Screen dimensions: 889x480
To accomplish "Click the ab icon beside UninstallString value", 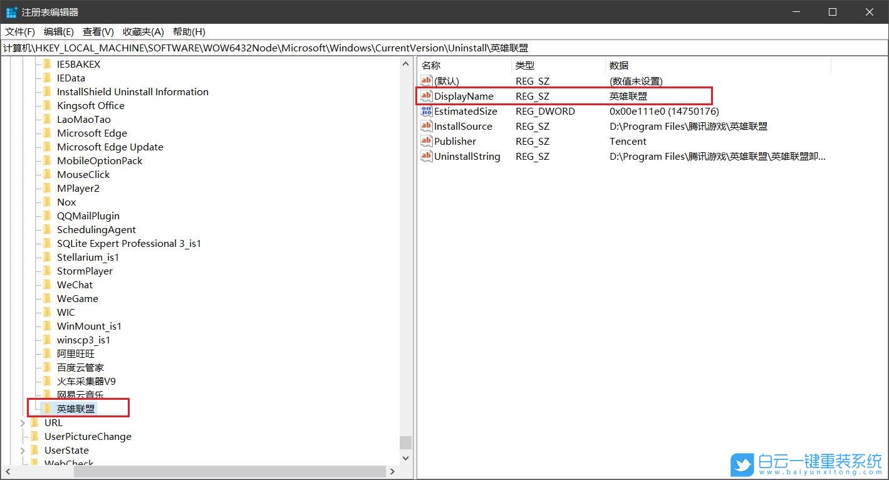I will click(426, 156).
